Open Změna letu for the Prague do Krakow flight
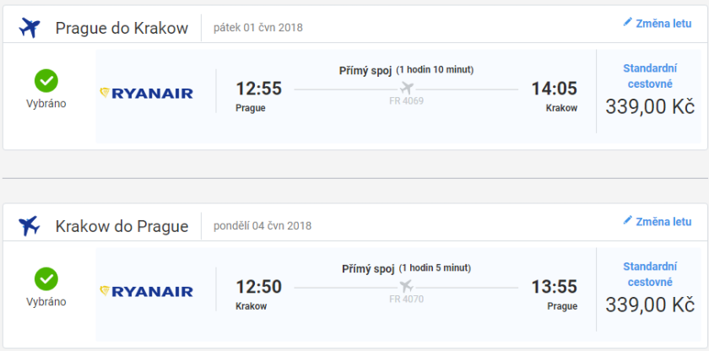709x351 pixels. point(663,23)
